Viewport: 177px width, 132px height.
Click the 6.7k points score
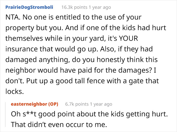[76, 104]
